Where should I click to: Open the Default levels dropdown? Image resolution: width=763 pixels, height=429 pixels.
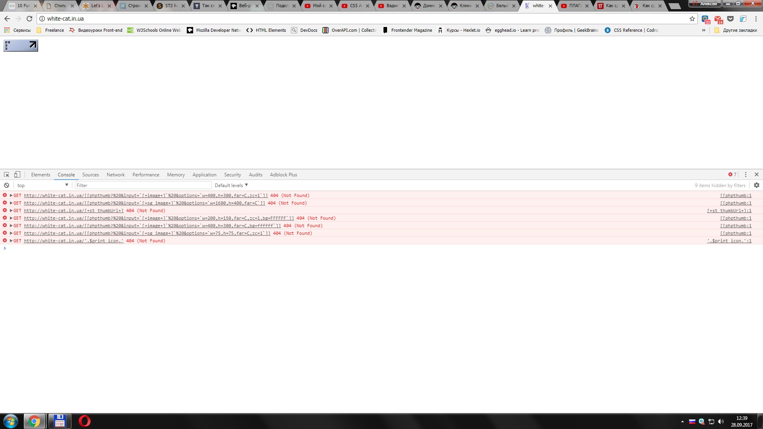coord(231,186)
